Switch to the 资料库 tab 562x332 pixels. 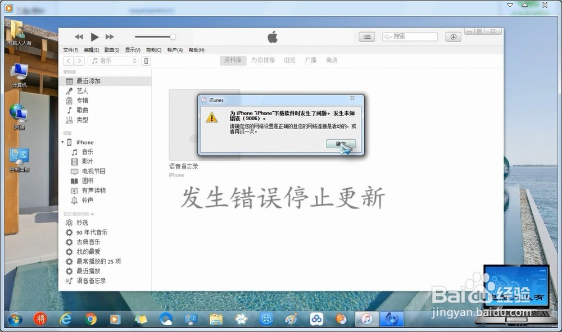[233, 60]
